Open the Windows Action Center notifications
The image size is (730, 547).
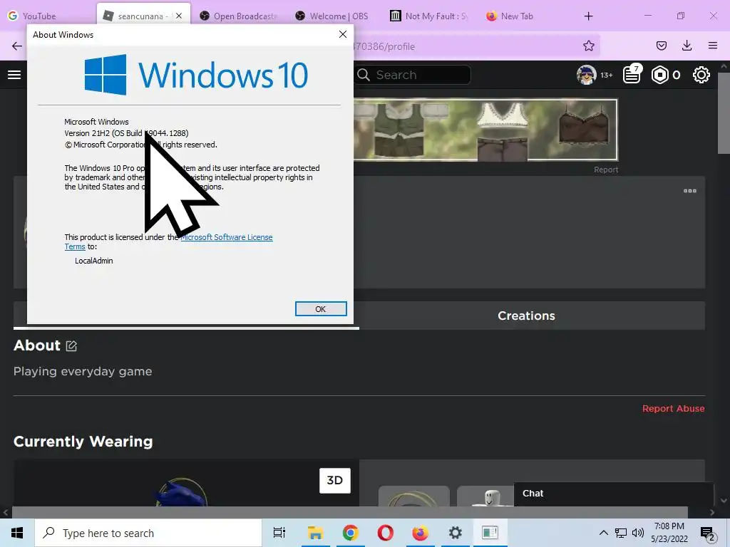[x=708, y=533]
